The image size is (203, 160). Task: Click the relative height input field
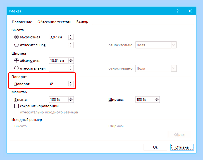pyautogui.click(x=59, y=45)
